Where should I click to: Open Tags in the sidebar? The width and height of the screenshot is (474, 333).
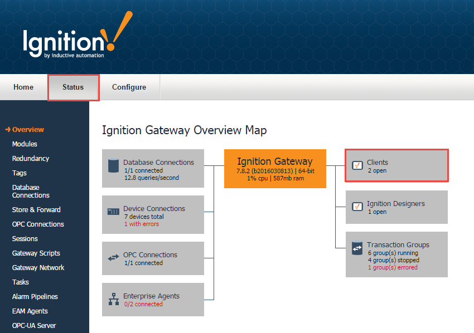[x=20, y=173]
